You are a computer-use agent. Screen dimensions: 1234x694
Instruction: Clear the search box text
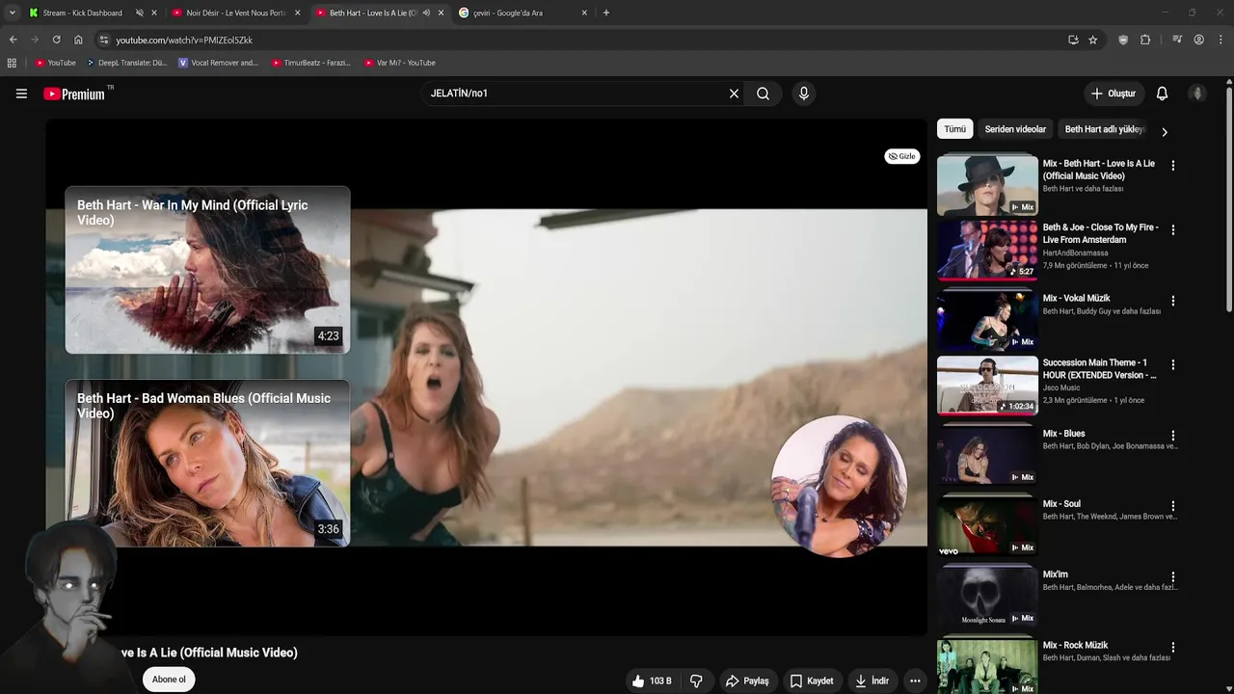734,93
